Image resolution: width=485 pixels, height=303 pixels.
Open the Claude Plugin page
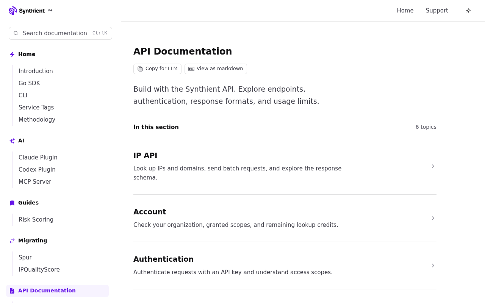[38, 158]
